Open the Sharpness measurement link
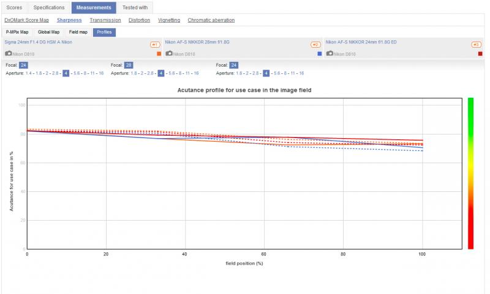This screenshot has width=490, height=294. click(x=69, y=20)
